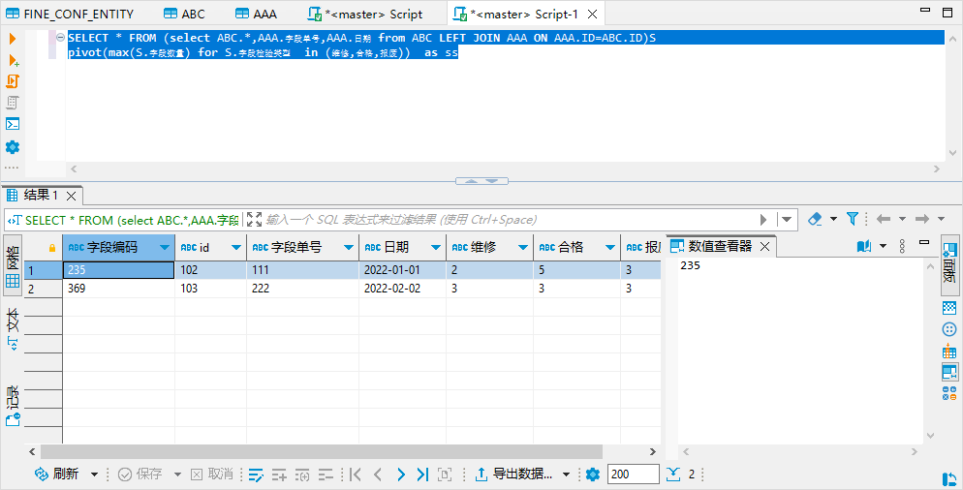The image size is (963, 490).
Task: Open the 日期 column dropdown arrow
Action: [x=436, y=248]
